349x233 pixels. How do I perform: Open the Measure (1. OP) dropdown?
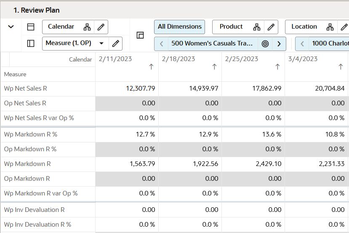tap(101, 43)
